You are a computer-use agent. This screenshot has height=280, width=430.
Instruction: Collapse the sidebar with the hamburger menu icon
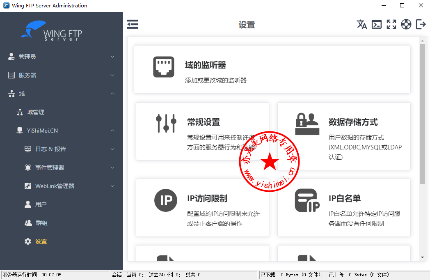(133, 25)
